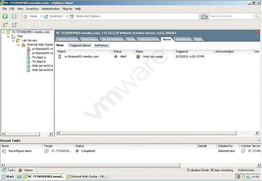Collapse the Lab Servers folder node
Image resolution: width=262 pixels, height=181 pixels.
(x=13, y=40)
